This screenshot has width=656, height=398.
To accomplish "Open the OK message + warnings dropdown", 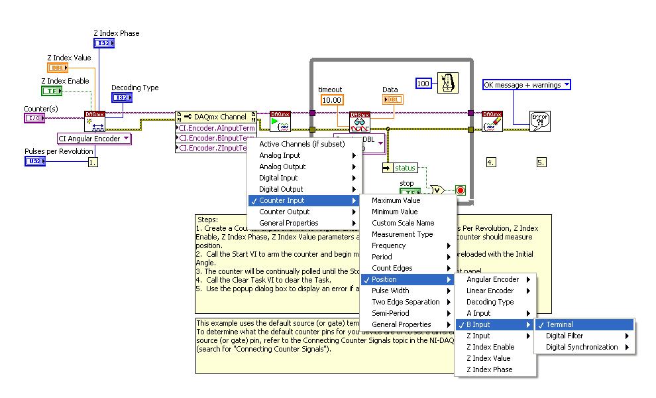I will tap(526, 85).
